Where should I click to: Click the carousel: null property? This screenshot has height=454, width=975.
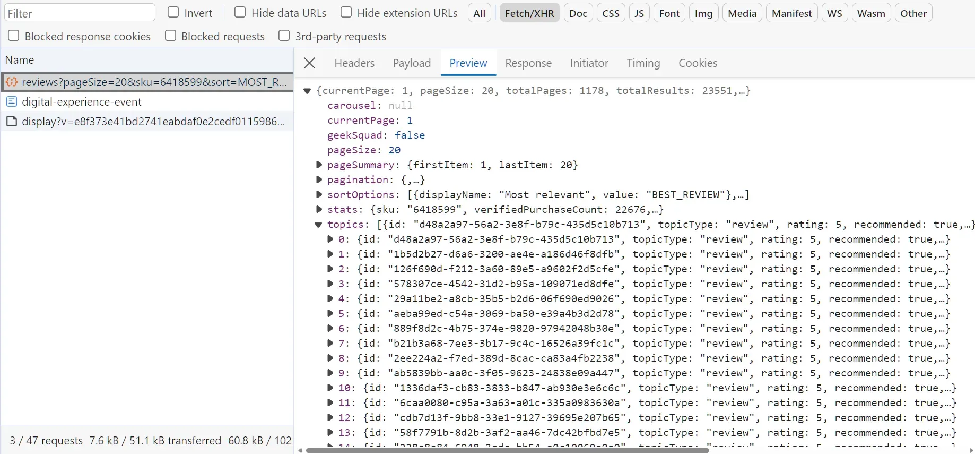coord(370,105)
